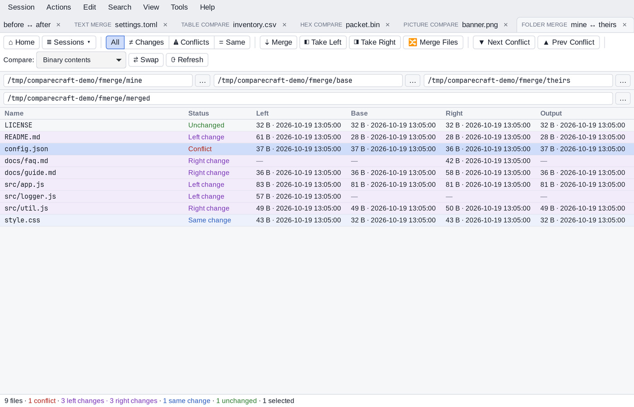Viewport: 634px width, 407px height.
Task: Select the docs/faq.md row
Action: 317,161
